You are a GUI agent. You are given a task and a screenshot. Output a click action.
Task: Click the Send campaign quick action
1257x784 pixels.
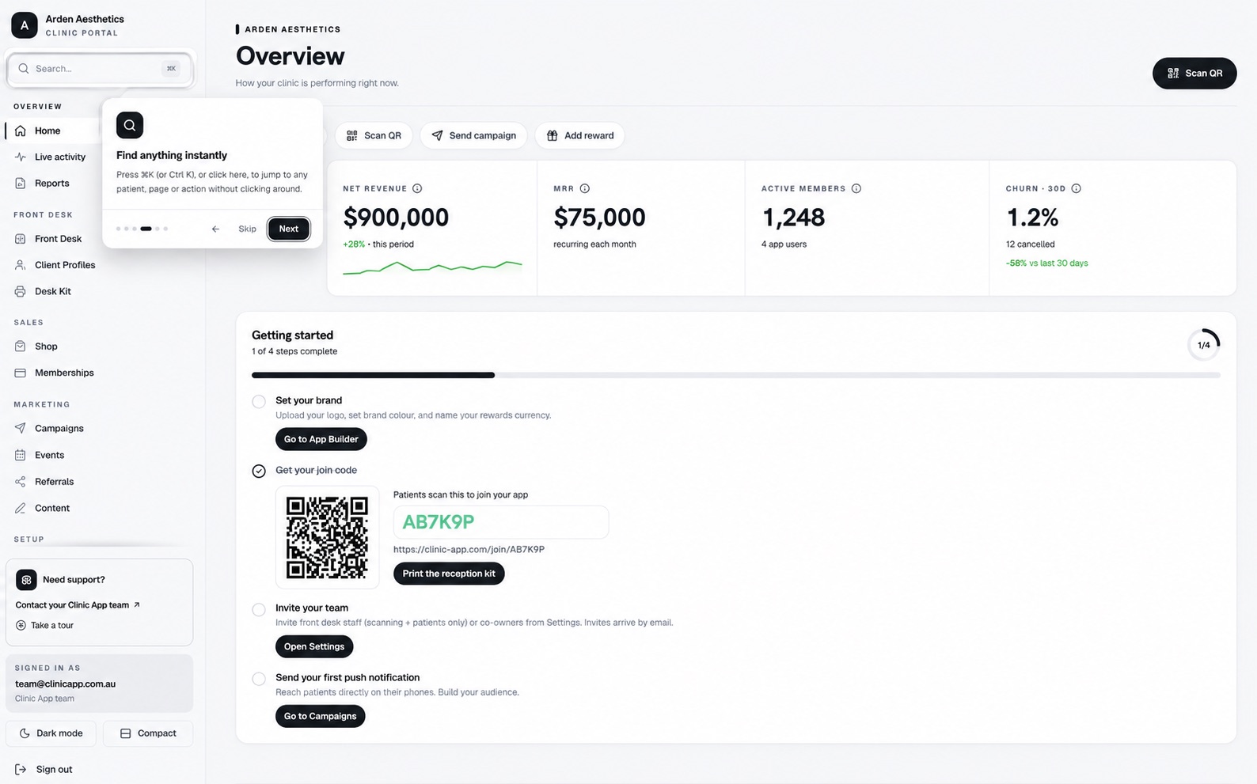click(474, 135)
